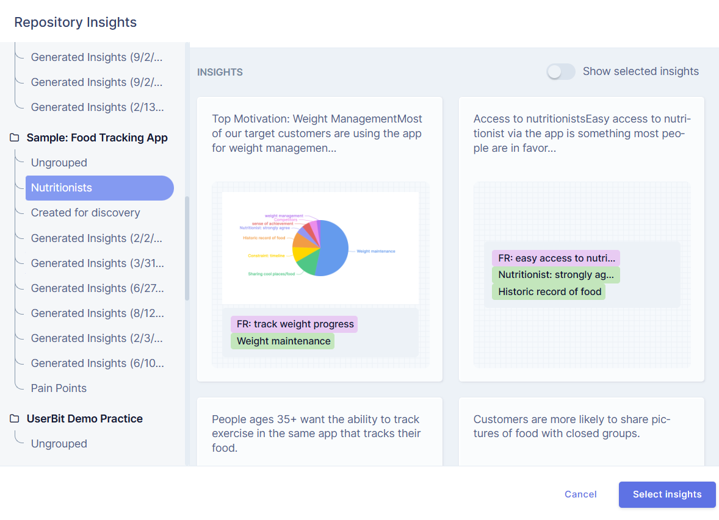Click the Cancel link
This screenshot has width=719, height=520.
(x=580, y=494)
